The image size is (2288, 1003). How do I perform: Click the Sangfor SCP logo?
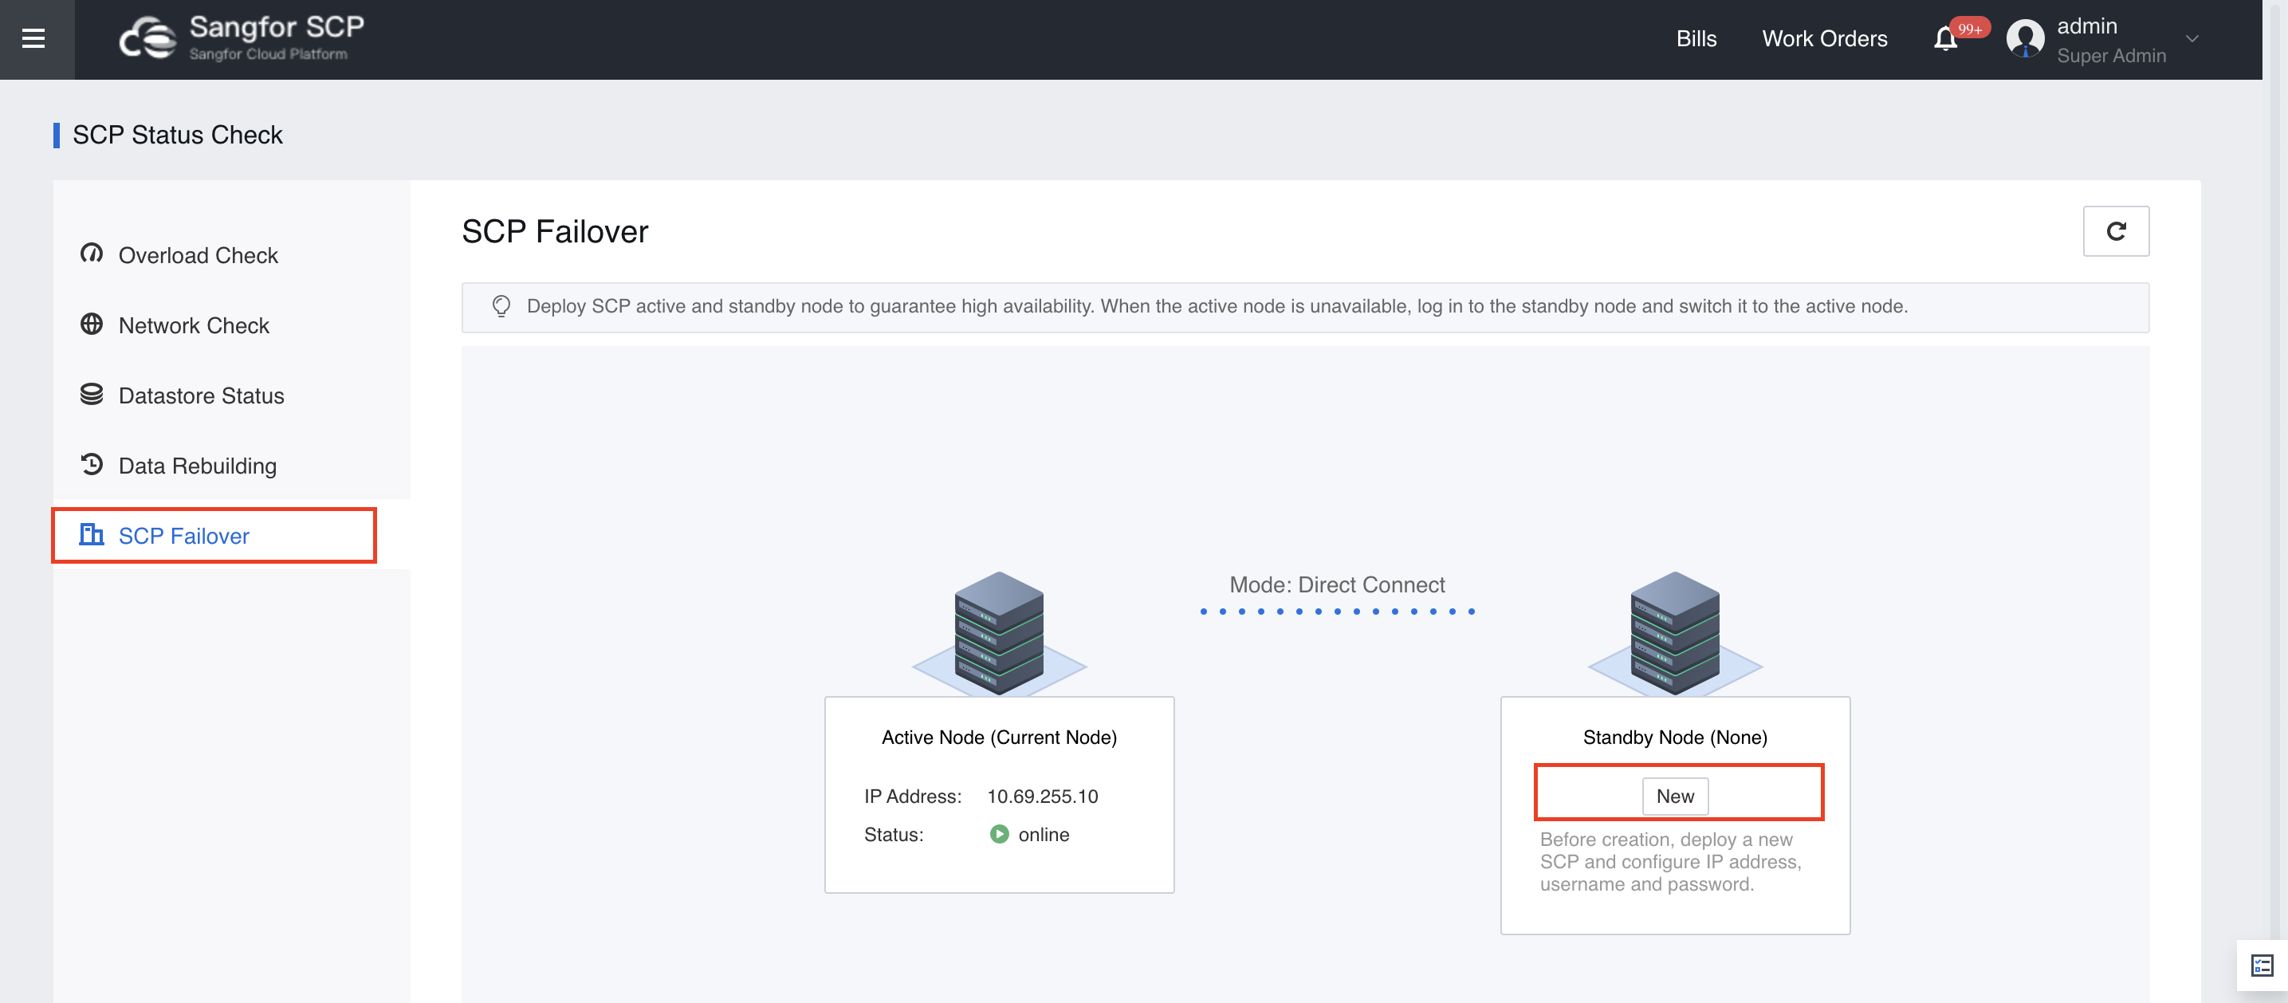242,39
